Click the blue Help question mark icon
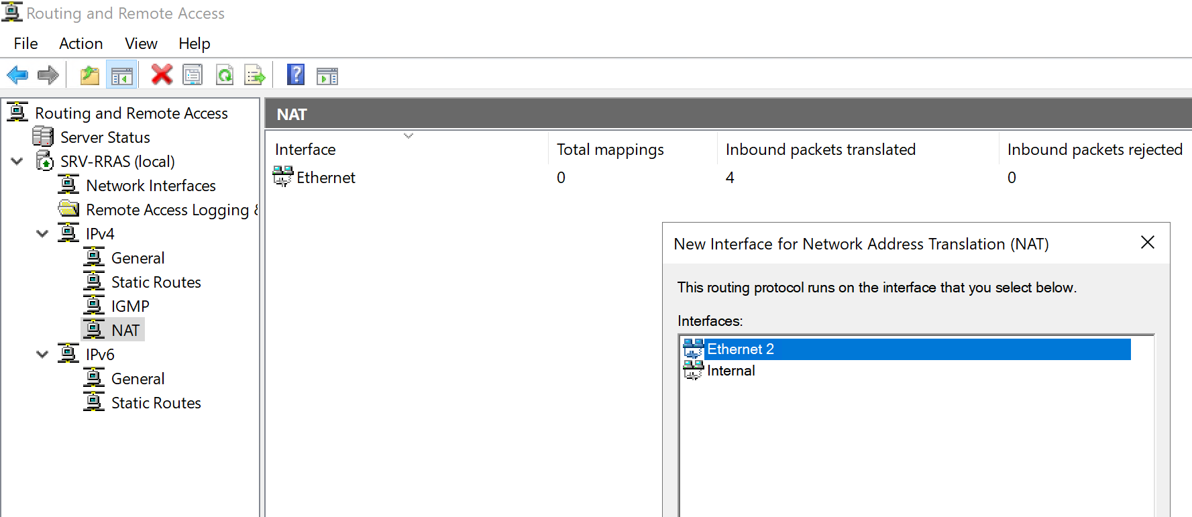 point(295,75)
